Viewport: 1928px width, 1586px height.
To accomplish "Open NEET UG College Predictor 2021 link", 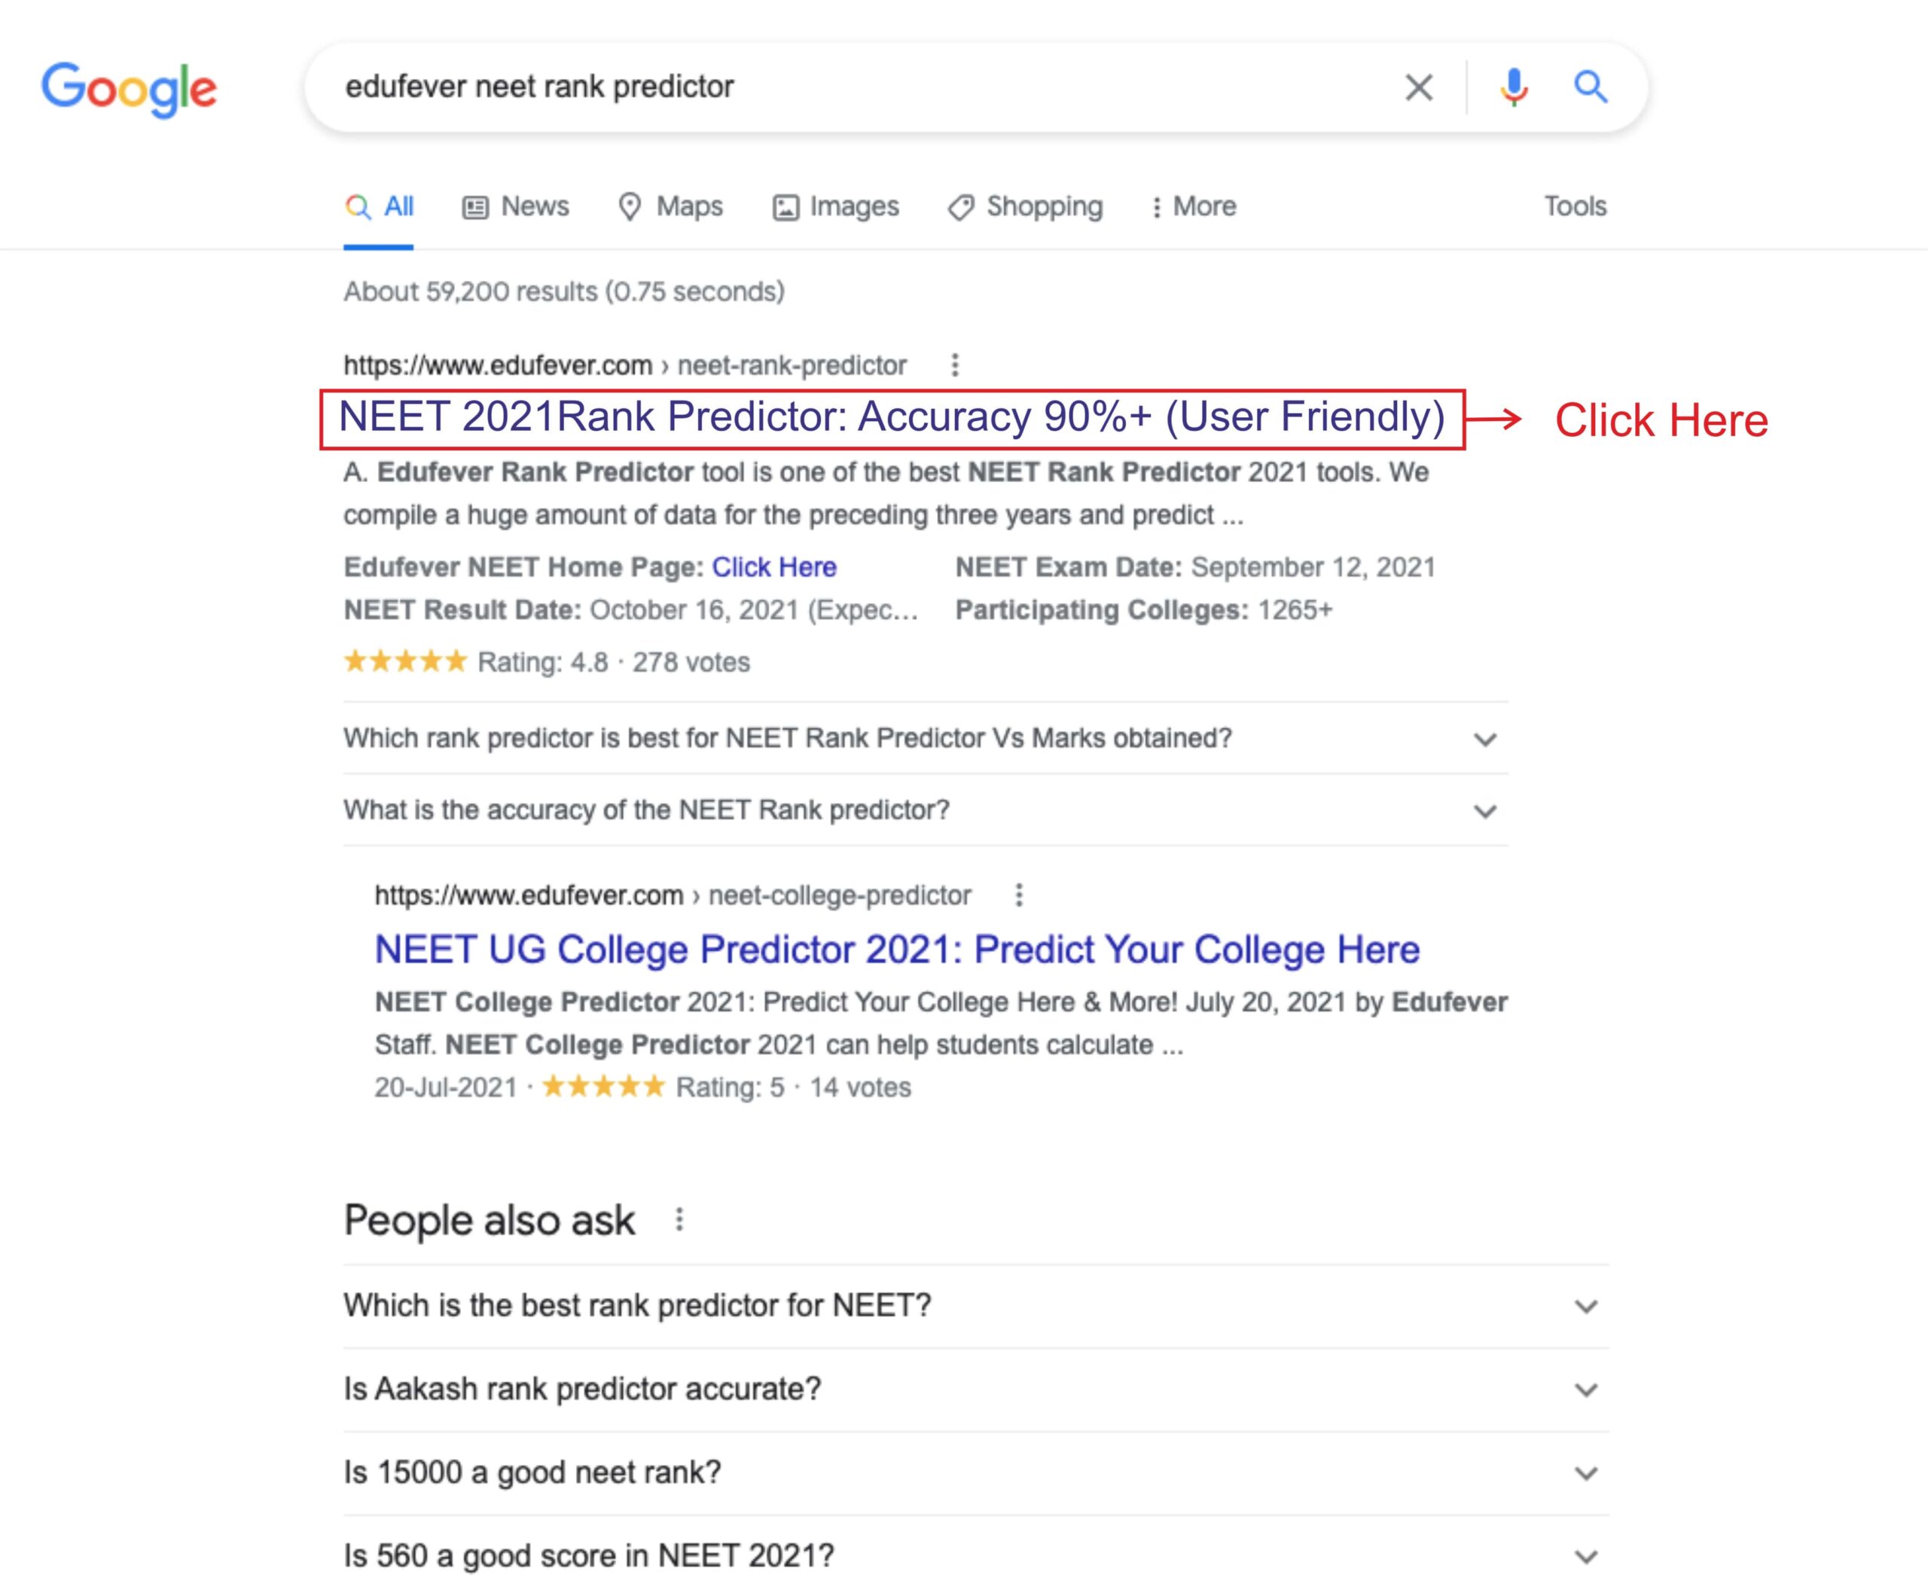I will click(x=897, y=950).
